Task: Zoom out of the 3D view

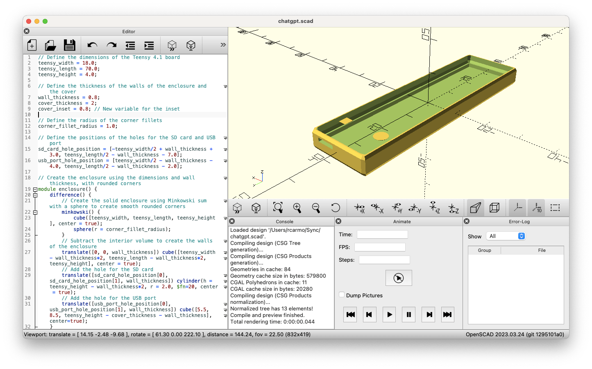Action: (x=316, y=208)
